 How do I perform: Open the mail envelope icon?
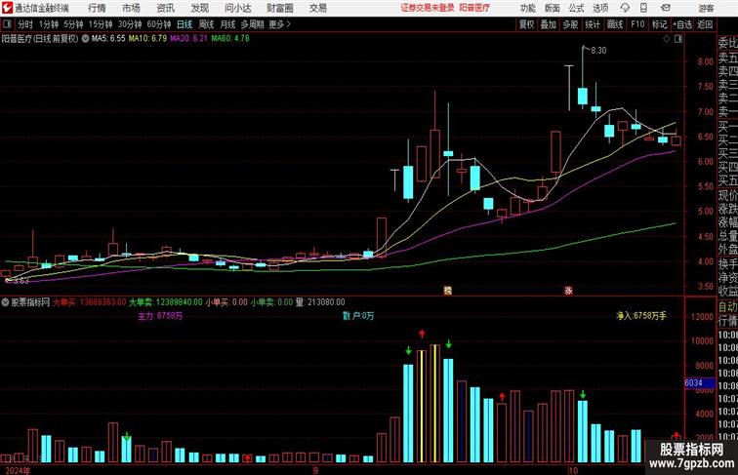665,8
